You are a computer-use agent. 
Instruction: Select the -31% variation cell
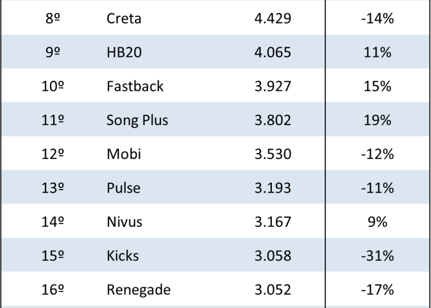[378, 255]
